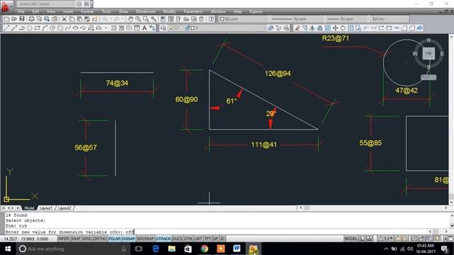This screenshot has width=454, height=255.
Task: Open the annotation scale 1:1 dropdown
Action: pyautogui.click(x=386, y=239)
